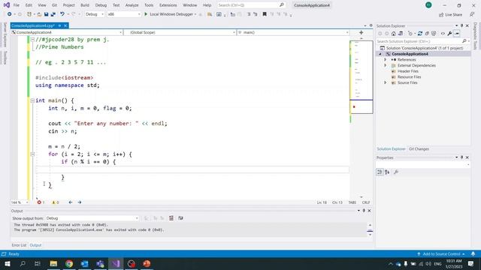The width and height of the screenshot is (481, 270).
Task: Select Header Files folder in Solution Explorer
Action: pos(407,71)
